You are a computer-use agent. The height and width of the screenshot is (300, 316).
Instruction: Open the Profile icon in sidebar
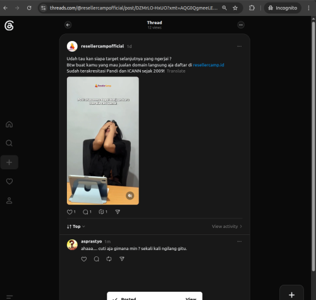[x=9, y=200]
